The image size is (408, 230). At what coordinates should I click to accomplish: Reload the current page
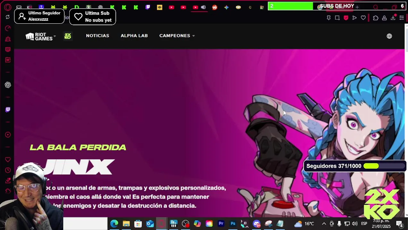point(8,17)
